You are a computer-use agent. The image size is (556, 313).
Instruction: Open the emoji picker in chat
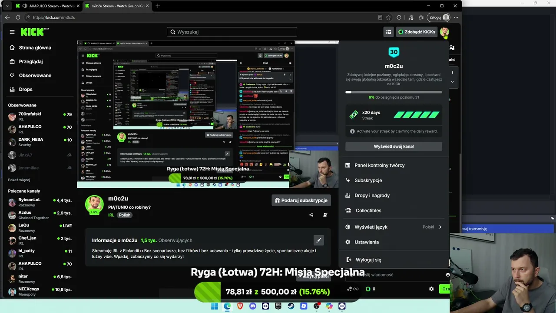tap(448, 275)
